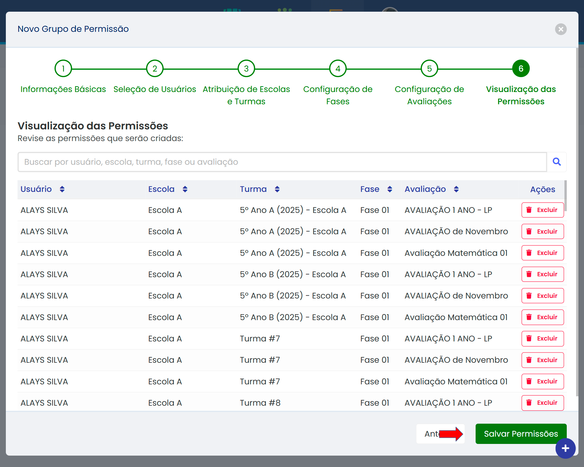Image resolution: width=584 pixels, height=467 pixels.
Task: Select step 5 Configuração de Avaliações
Action: [429, 69]
